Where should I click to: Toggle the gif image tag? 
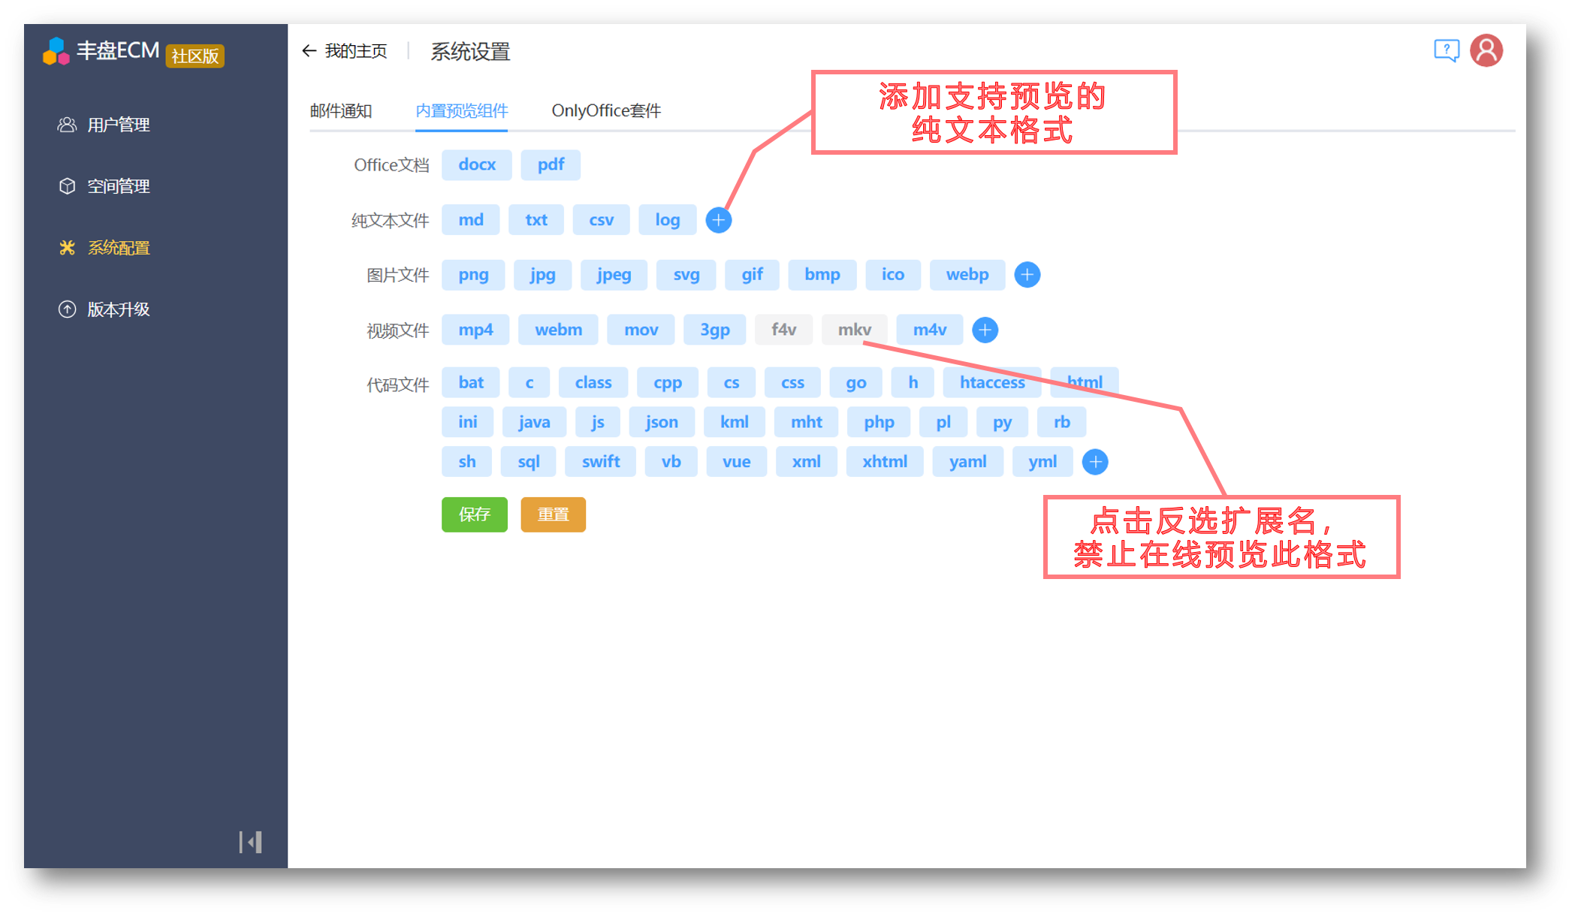point(752,275)
